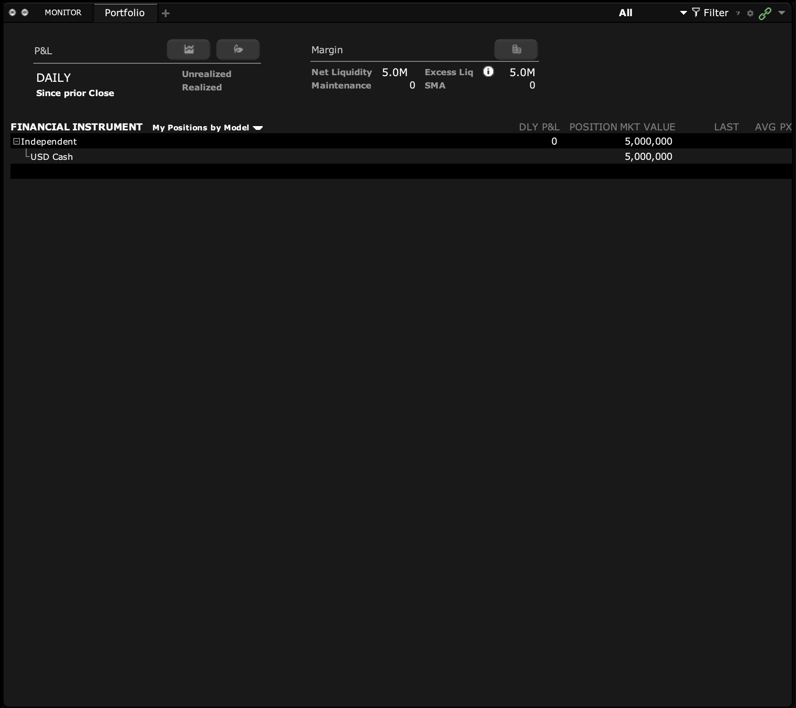Viewport: 796px width, 708px height.
Task: Click Independent row DLY P&L value 0
Action: pos(554,141)
